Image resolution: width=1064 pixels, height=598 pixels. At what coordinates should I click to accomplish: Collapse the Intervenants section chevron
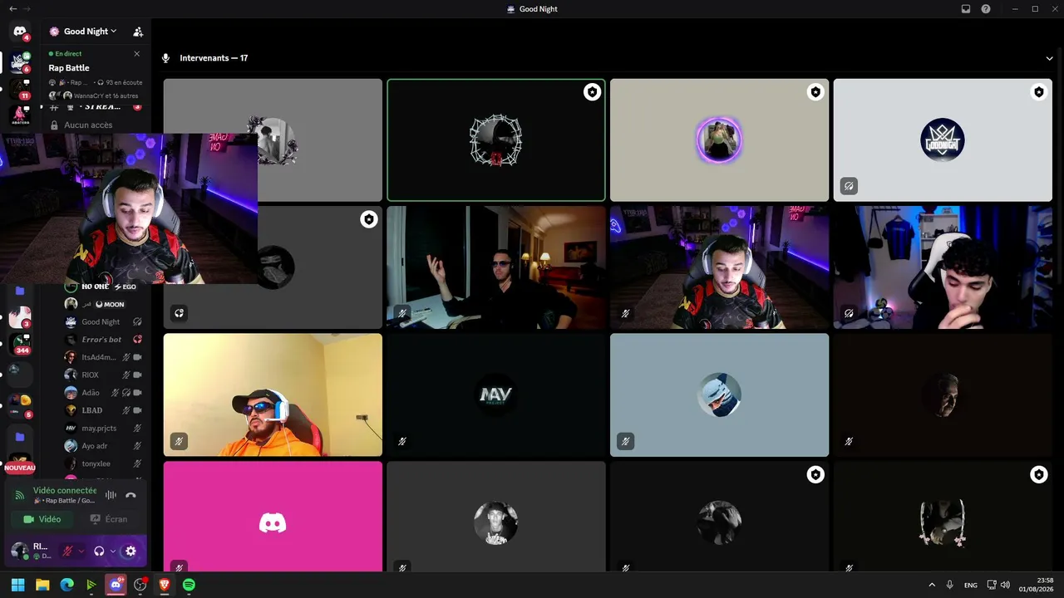[1050, 58]
